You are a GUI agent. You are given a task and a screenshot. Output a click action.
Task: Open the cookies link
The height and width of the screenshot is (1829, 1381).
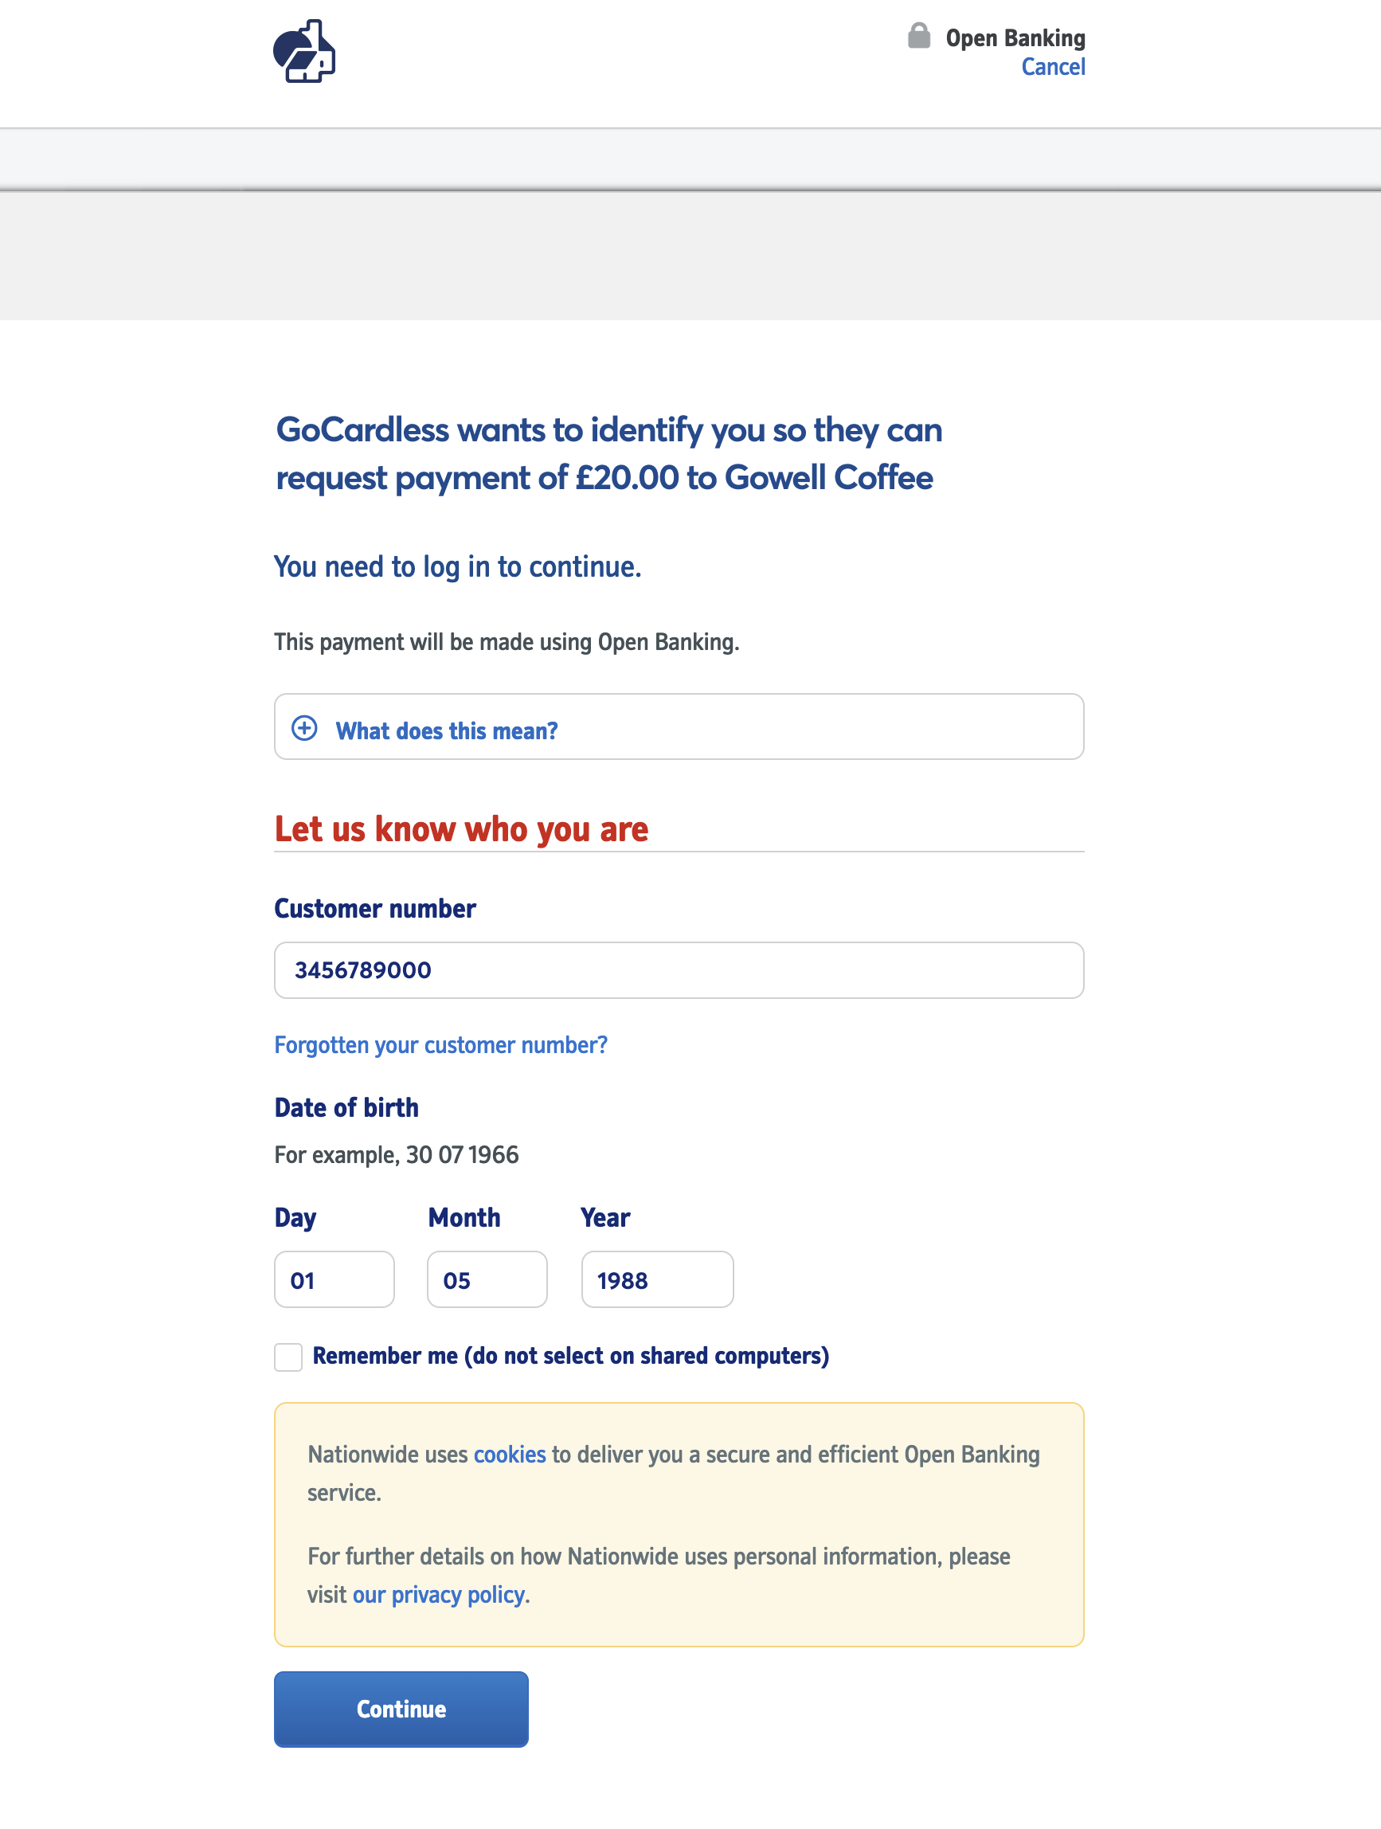[x=509, y=1455]
